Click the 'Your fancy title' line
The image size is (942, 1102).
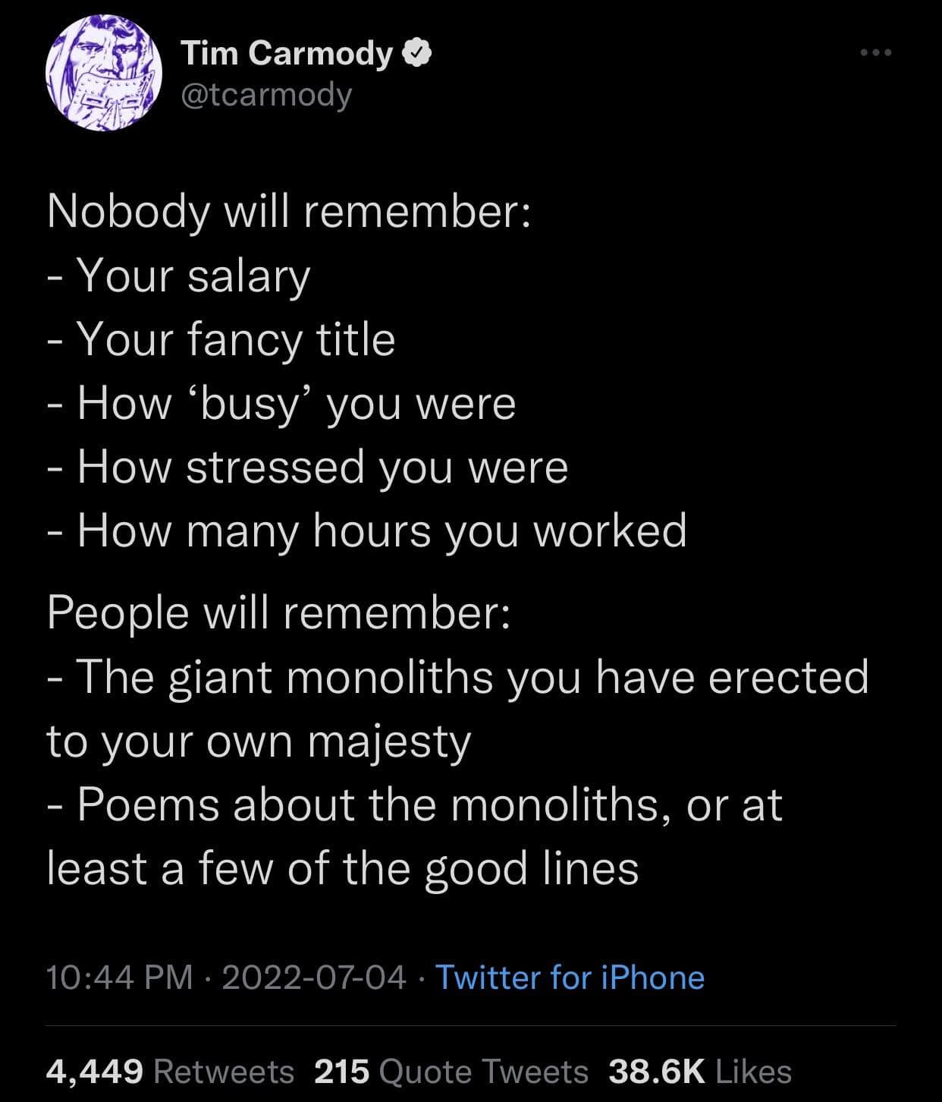pyautogui.click(x=235, y=339)
